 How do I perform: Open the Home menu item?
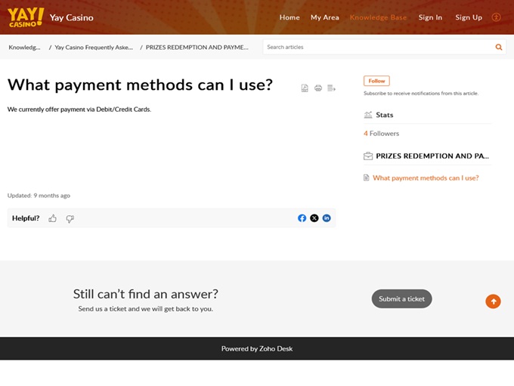click(290, 17)
